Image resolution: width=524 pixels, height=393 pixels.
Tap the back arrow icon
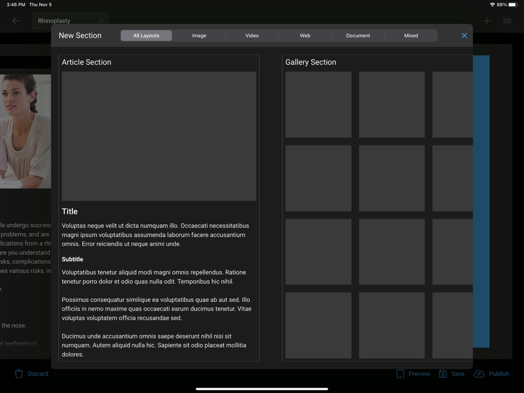[16, 21]
